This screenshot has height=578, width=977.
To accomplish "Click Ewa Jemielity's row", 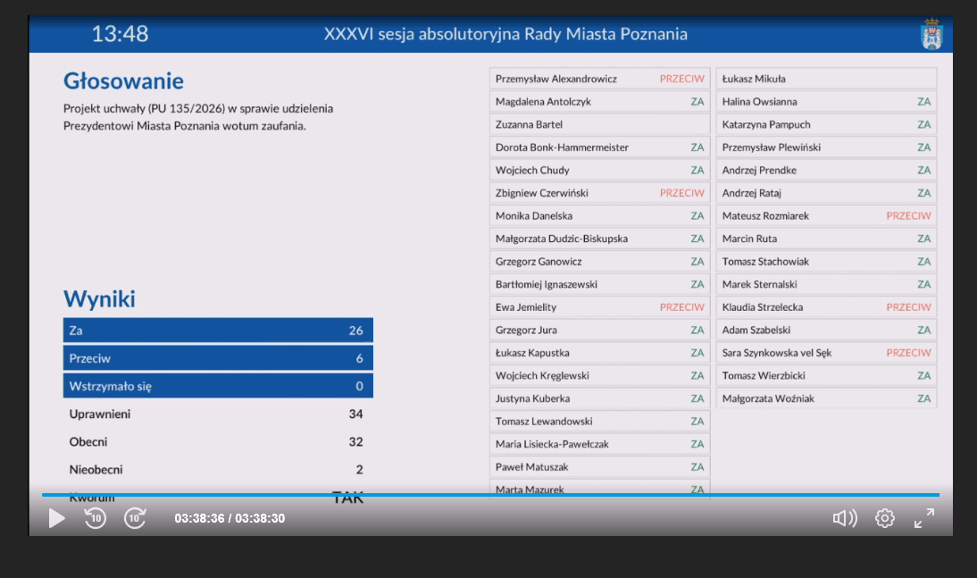I will coord(599,307).
